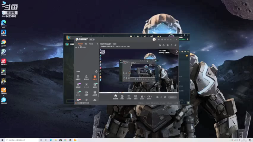The image size is (253, 142).
Task: Launch the QQ penguin desktop shortcut
Action: pos(3,33)
